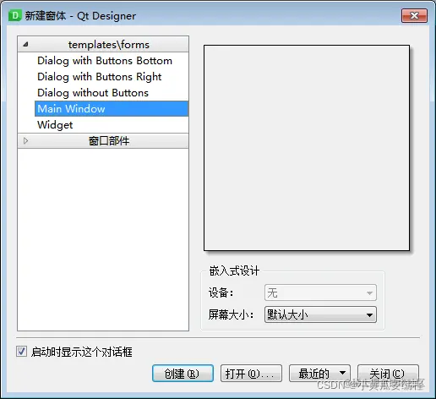This screenshot has width=436, height=399.
Task: Click the 窗口部件 header label
Action: coord(109,140)
